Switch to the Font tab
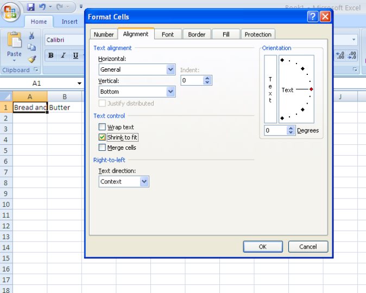Screen dimensions: 366x293 pyautogui.click(x=168, y=34)
